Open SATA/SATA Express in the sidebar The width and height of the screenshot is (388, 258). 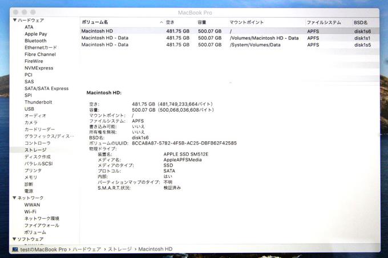pyautogui.click(x=47, y=88)
